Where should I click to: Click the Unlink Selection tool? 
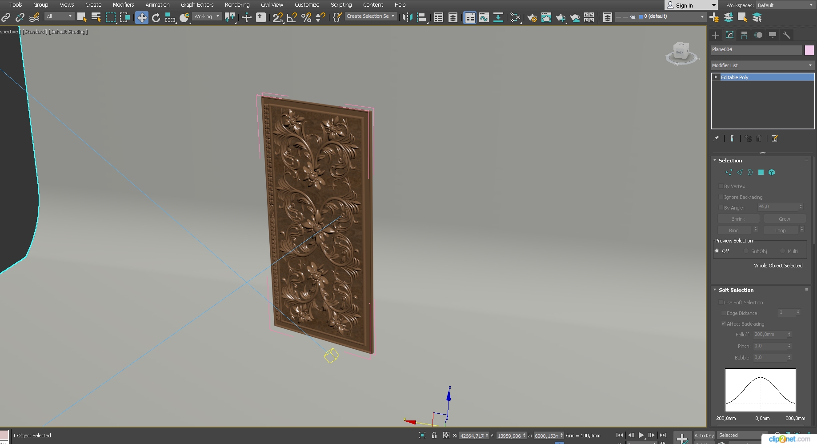[x=20, y=17]
